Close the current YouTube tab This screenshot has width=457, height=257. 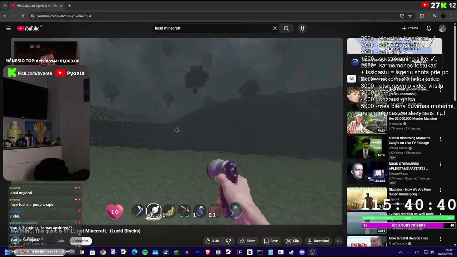tap(61, 6)
